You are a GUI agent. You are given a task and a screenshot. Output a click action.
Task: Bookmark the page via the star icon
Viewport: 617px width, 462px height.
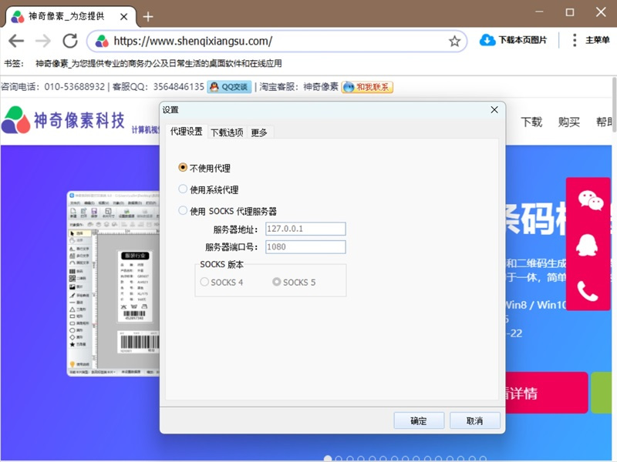click(x=455, y=40)
